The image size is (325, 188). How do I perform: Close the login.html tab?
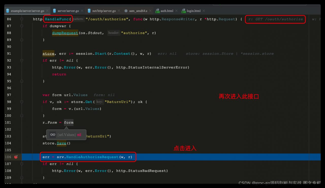click(x=203, y=11)
